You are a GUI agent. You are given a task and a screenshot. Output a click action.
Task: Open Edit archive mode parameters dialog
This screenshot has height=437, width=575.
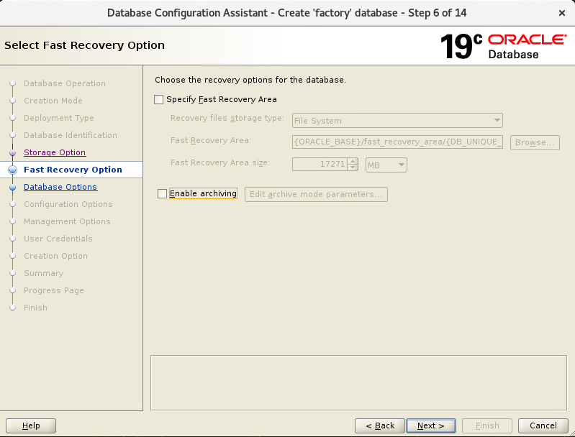tap(316, 194)
